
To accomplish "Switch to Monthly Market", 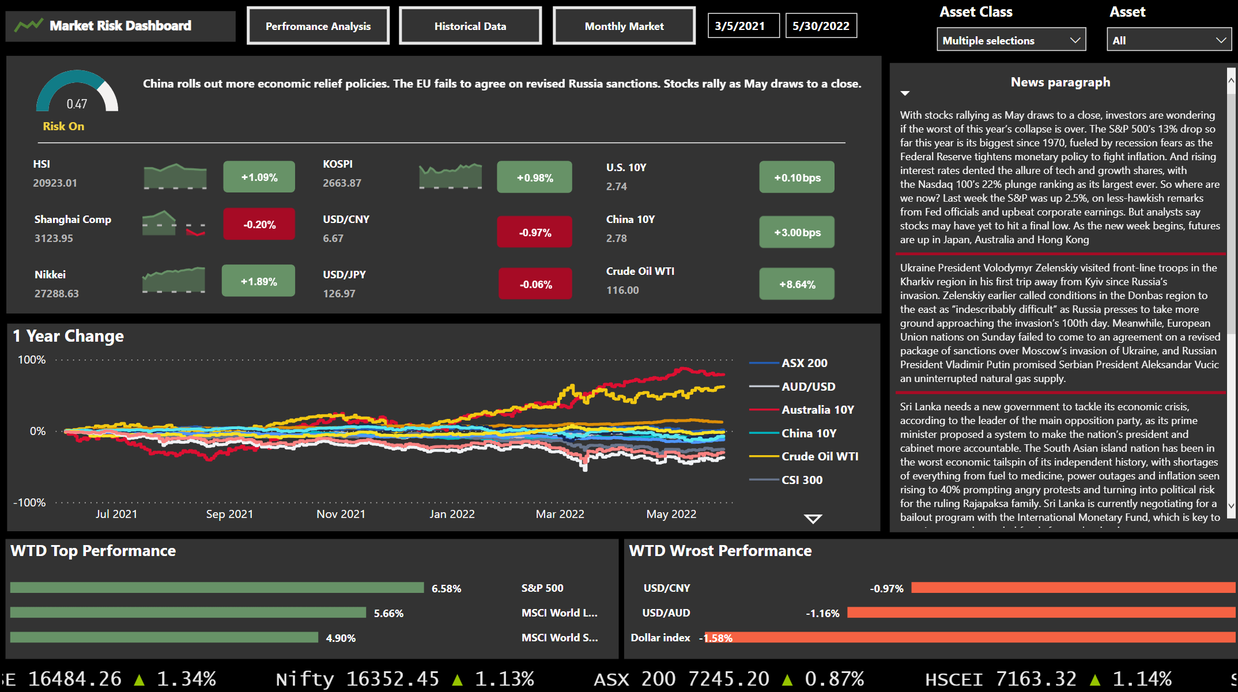I will [x=624, y=25].
